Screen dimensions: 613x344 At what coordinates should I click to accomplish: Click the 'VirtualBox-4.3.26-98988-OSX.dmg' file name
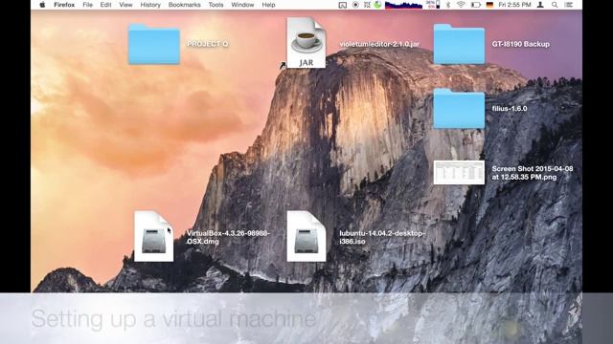[228, 237]
